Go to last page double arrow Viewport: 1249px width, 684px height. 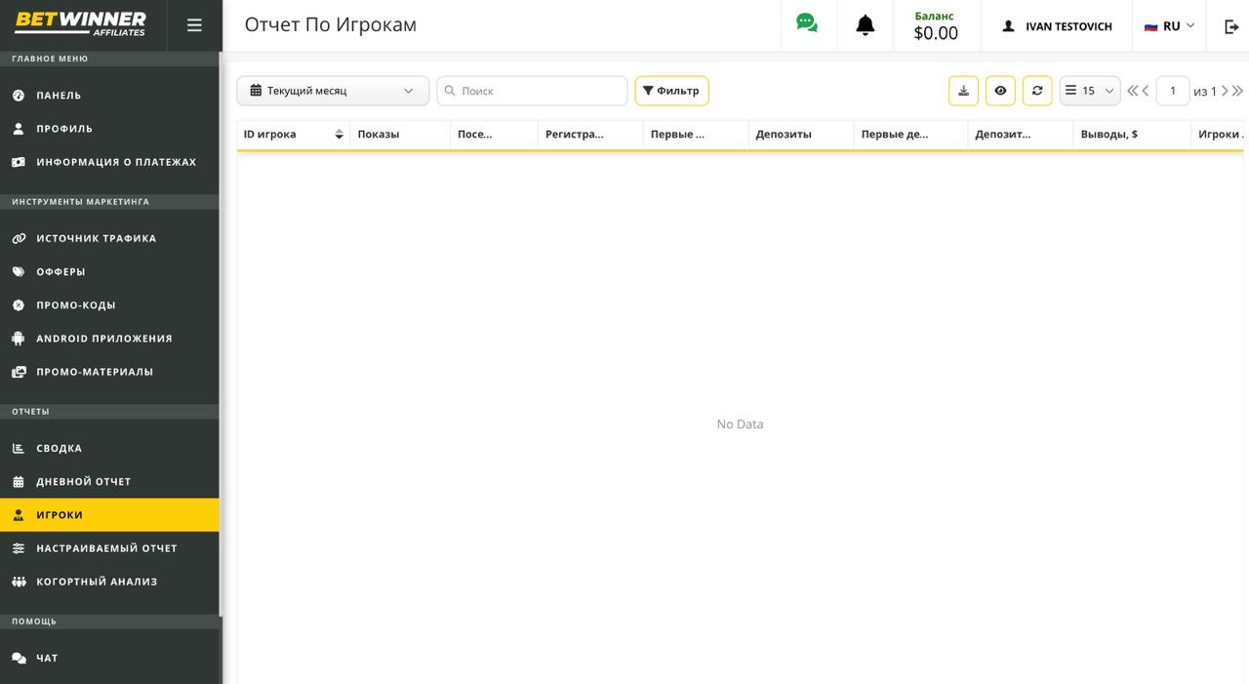click(1237, 91)
